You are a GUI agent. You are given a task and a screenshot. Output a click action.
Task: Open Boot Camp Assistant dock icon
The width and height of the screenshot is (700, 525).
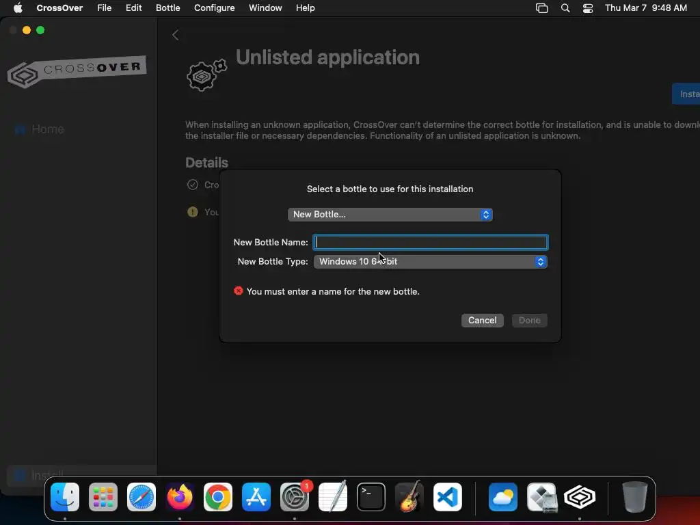coord(541,497)
